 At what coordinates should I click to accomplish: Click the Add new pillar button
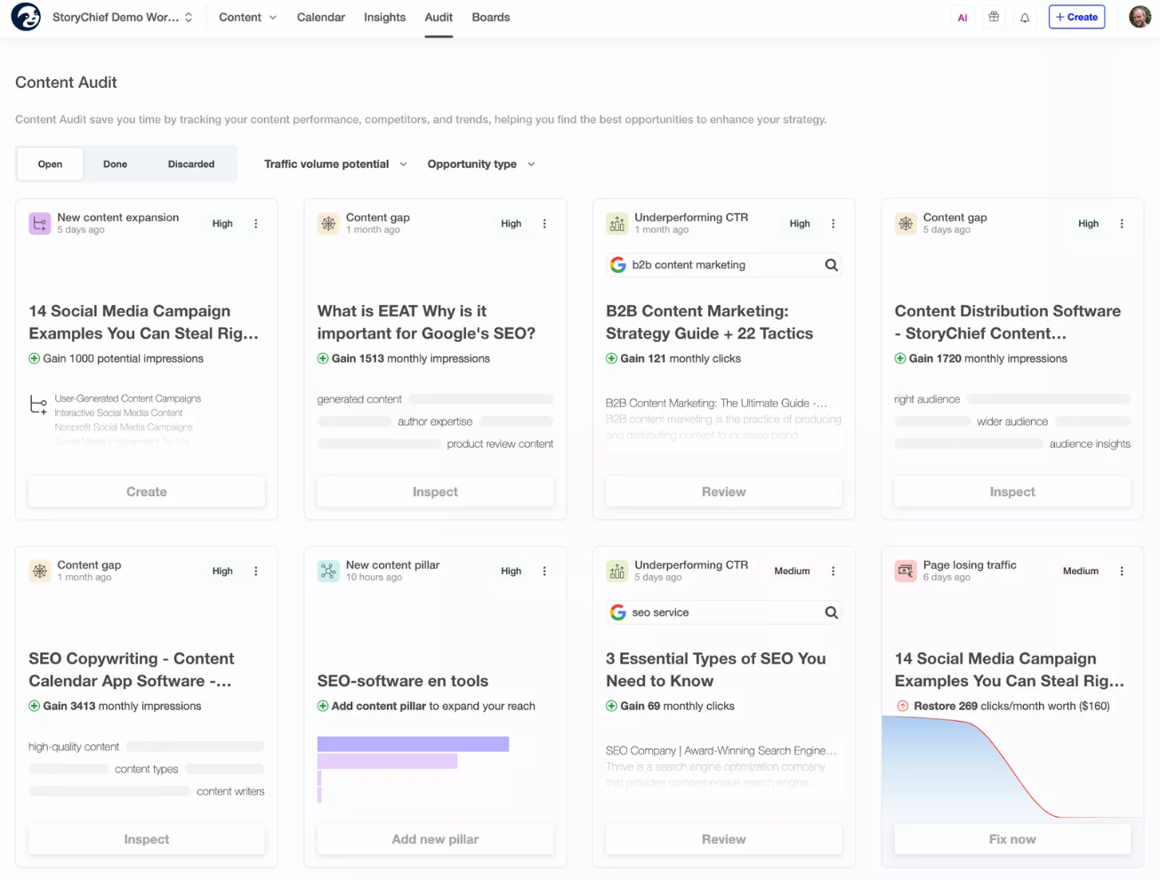[x=435, y=839]
